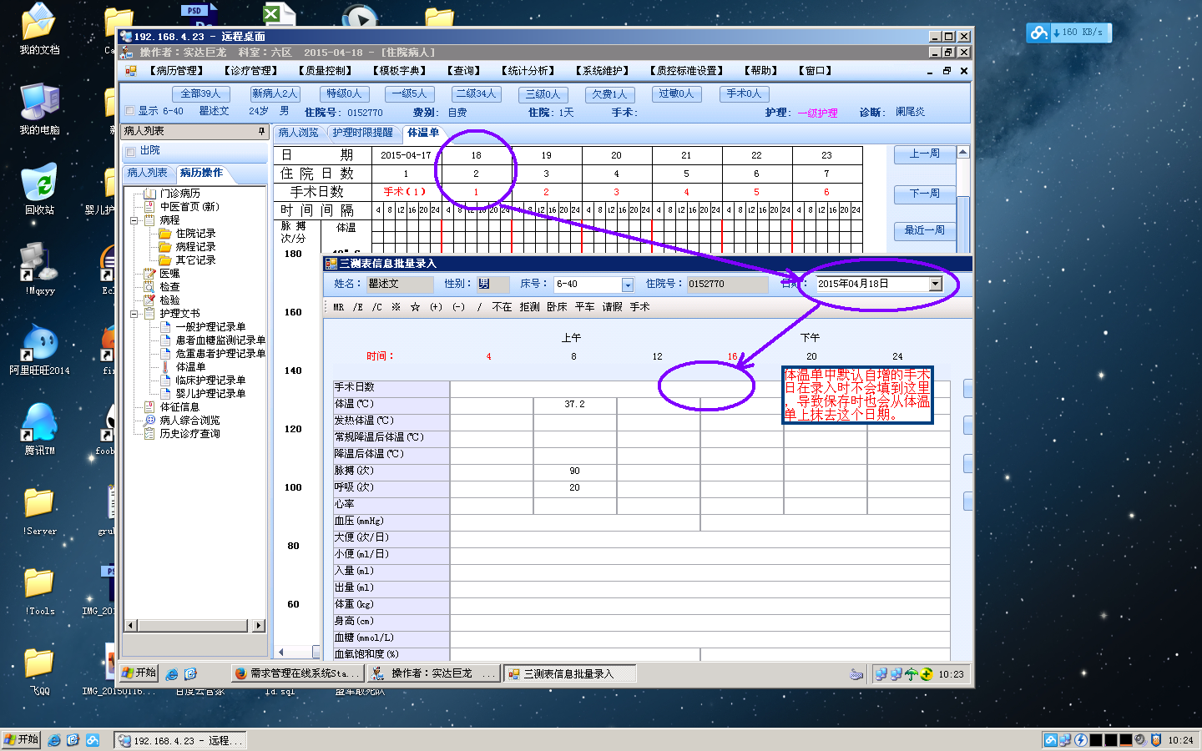Click the 体温 8 o'clock cell showing 37.2

pyautogui.click(x=574, y=404)
